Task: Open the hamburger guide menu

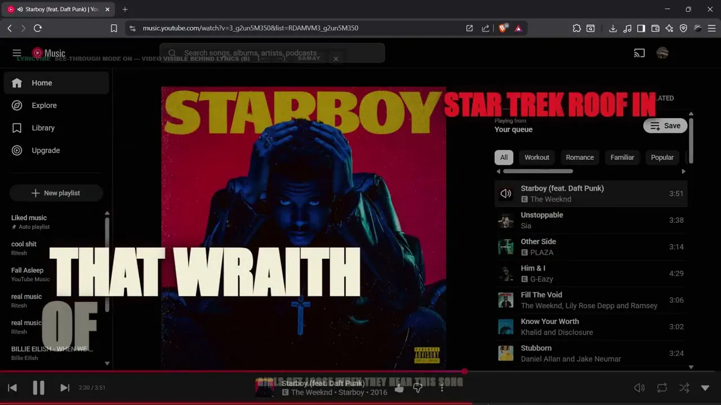Action: tap(17, 53)
